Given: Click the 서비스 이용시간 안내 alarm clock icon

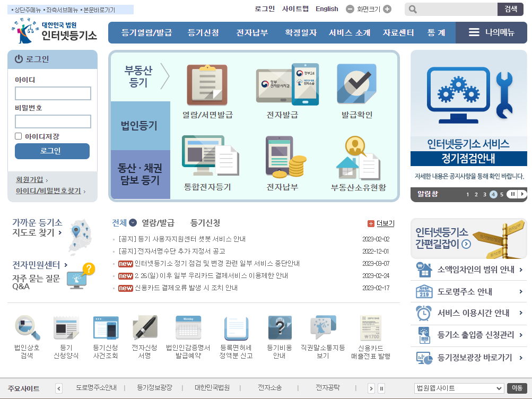Looking at the screenshot, I should click(424, 313).
